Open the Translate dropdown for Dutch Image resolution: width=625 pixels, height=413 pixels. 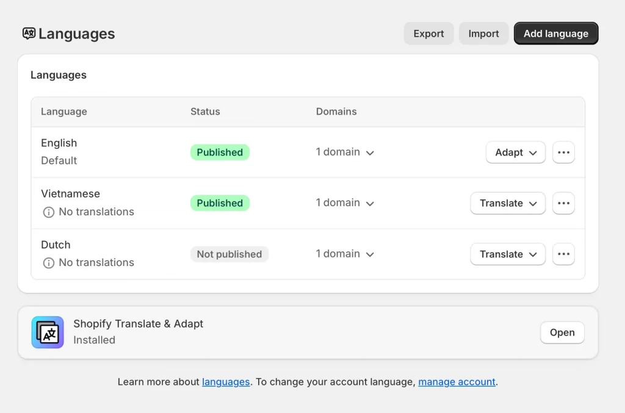click(x=507, y=254)
